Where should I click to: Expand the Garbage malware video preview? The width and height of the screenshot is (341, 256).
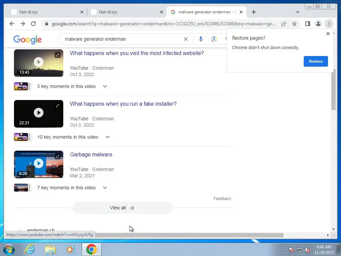58,157
